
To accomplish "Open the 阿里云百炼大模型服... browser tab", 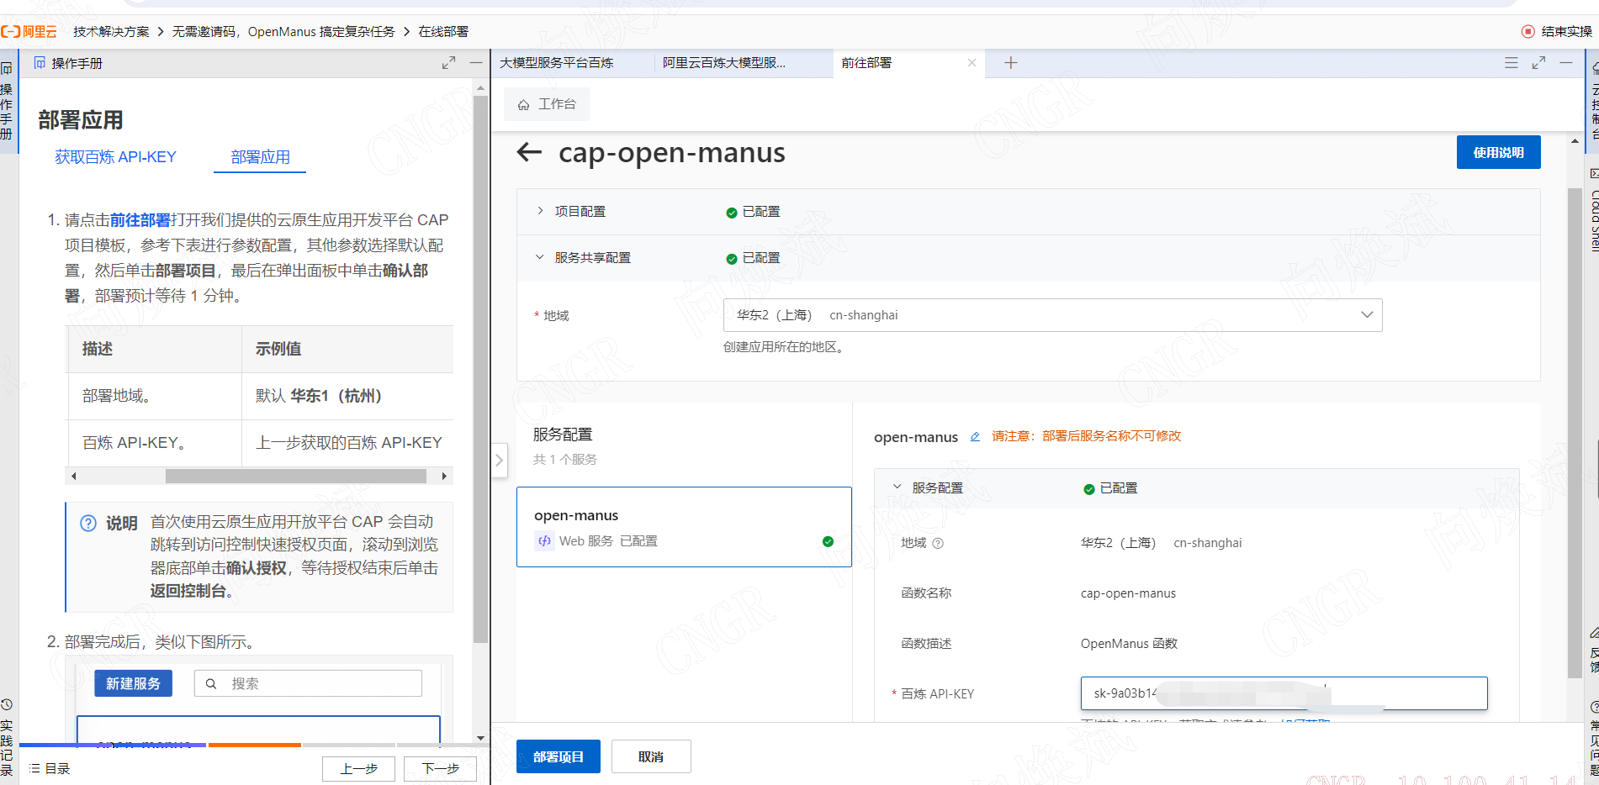I will 723,63.
